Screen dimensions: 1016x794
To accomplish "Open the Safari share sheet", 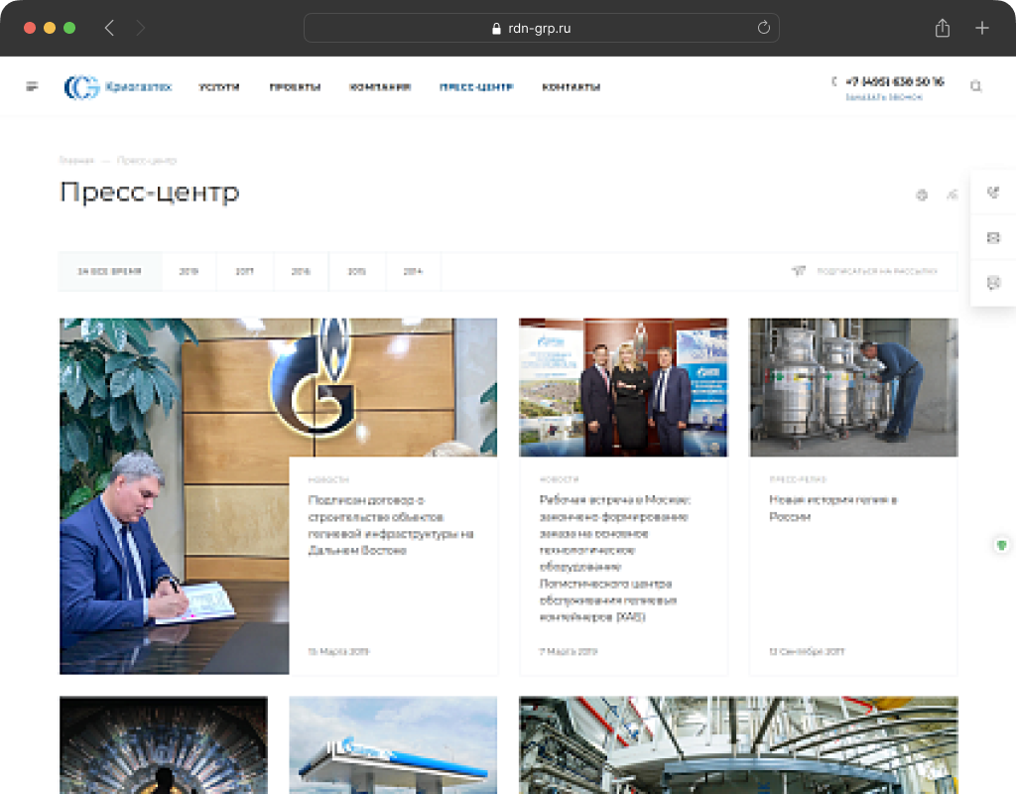I will coord(943,28).
